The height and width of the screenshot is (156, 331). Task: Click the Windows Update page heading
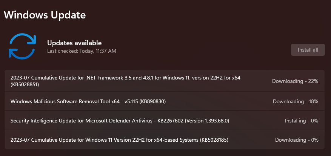tap(45, 15)
